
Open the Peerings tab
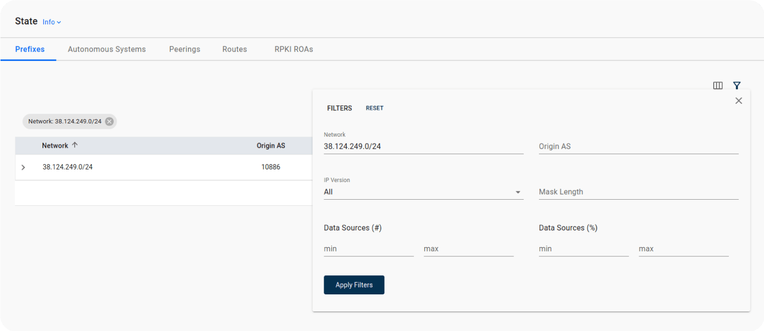coord(185,49)
